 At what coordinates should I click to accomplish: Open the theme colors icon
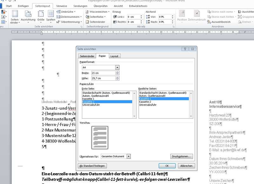[x=3, y=12]
